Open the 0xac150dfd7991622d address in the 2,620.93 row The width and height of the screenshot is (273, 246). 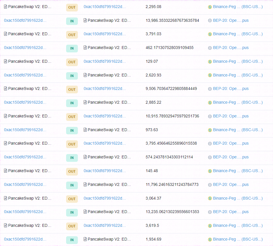(25, 75)
